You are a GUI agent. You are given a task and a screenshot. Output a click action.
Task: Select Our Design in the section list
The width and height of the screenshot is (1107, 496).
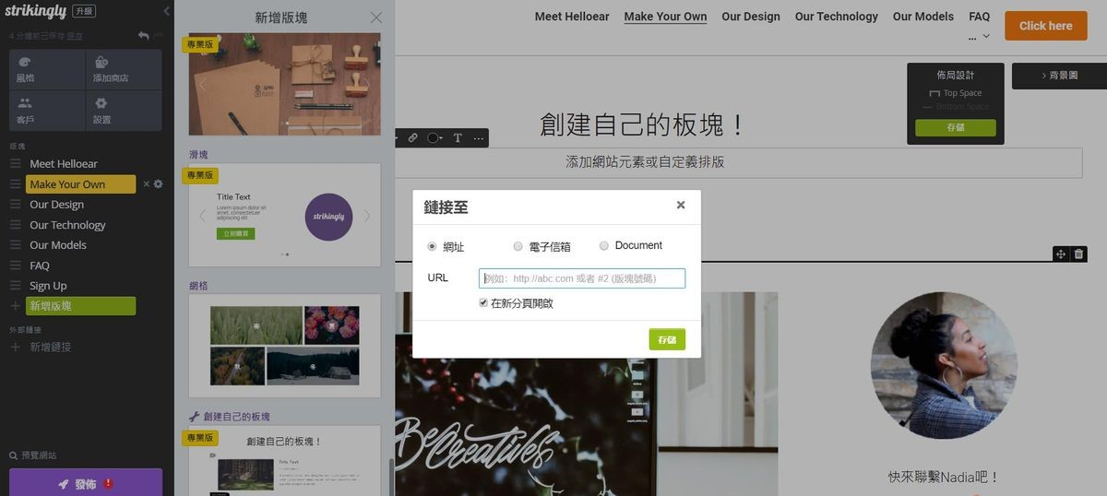click(56, 205)
